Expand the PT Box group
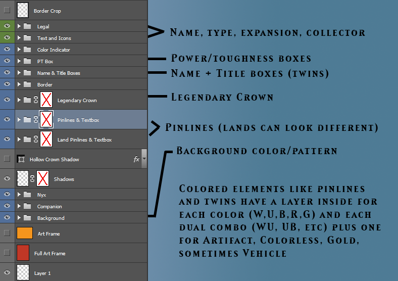 click(19, 61)
